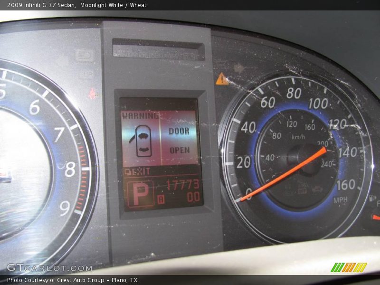Click the word OPEN on the display
Viewport: 380px width, 285px height.
coord(180,150)
